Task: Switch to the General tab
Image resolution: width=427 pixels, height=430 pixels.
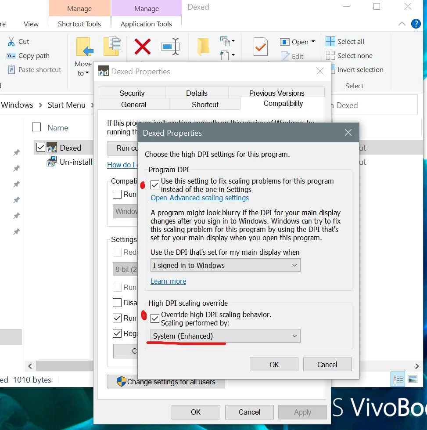Action: (134, 105)
